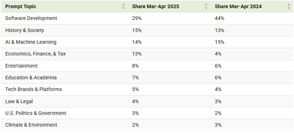Click the Prompt Topic header text

coord(21,6)
